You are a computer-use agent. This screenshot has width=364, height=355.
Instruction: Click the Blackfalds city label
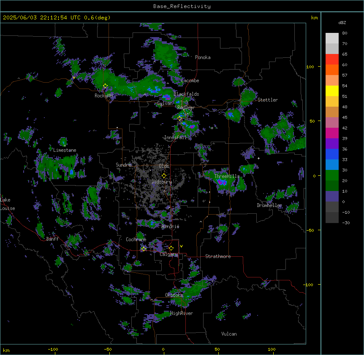[x=186, y=94]
